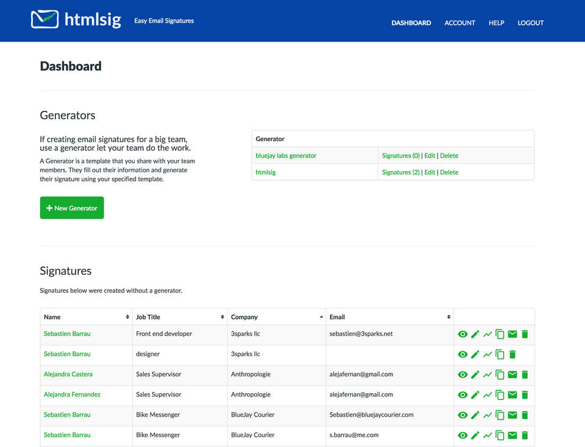Toggle sort on the Company column header

(321, 317)
